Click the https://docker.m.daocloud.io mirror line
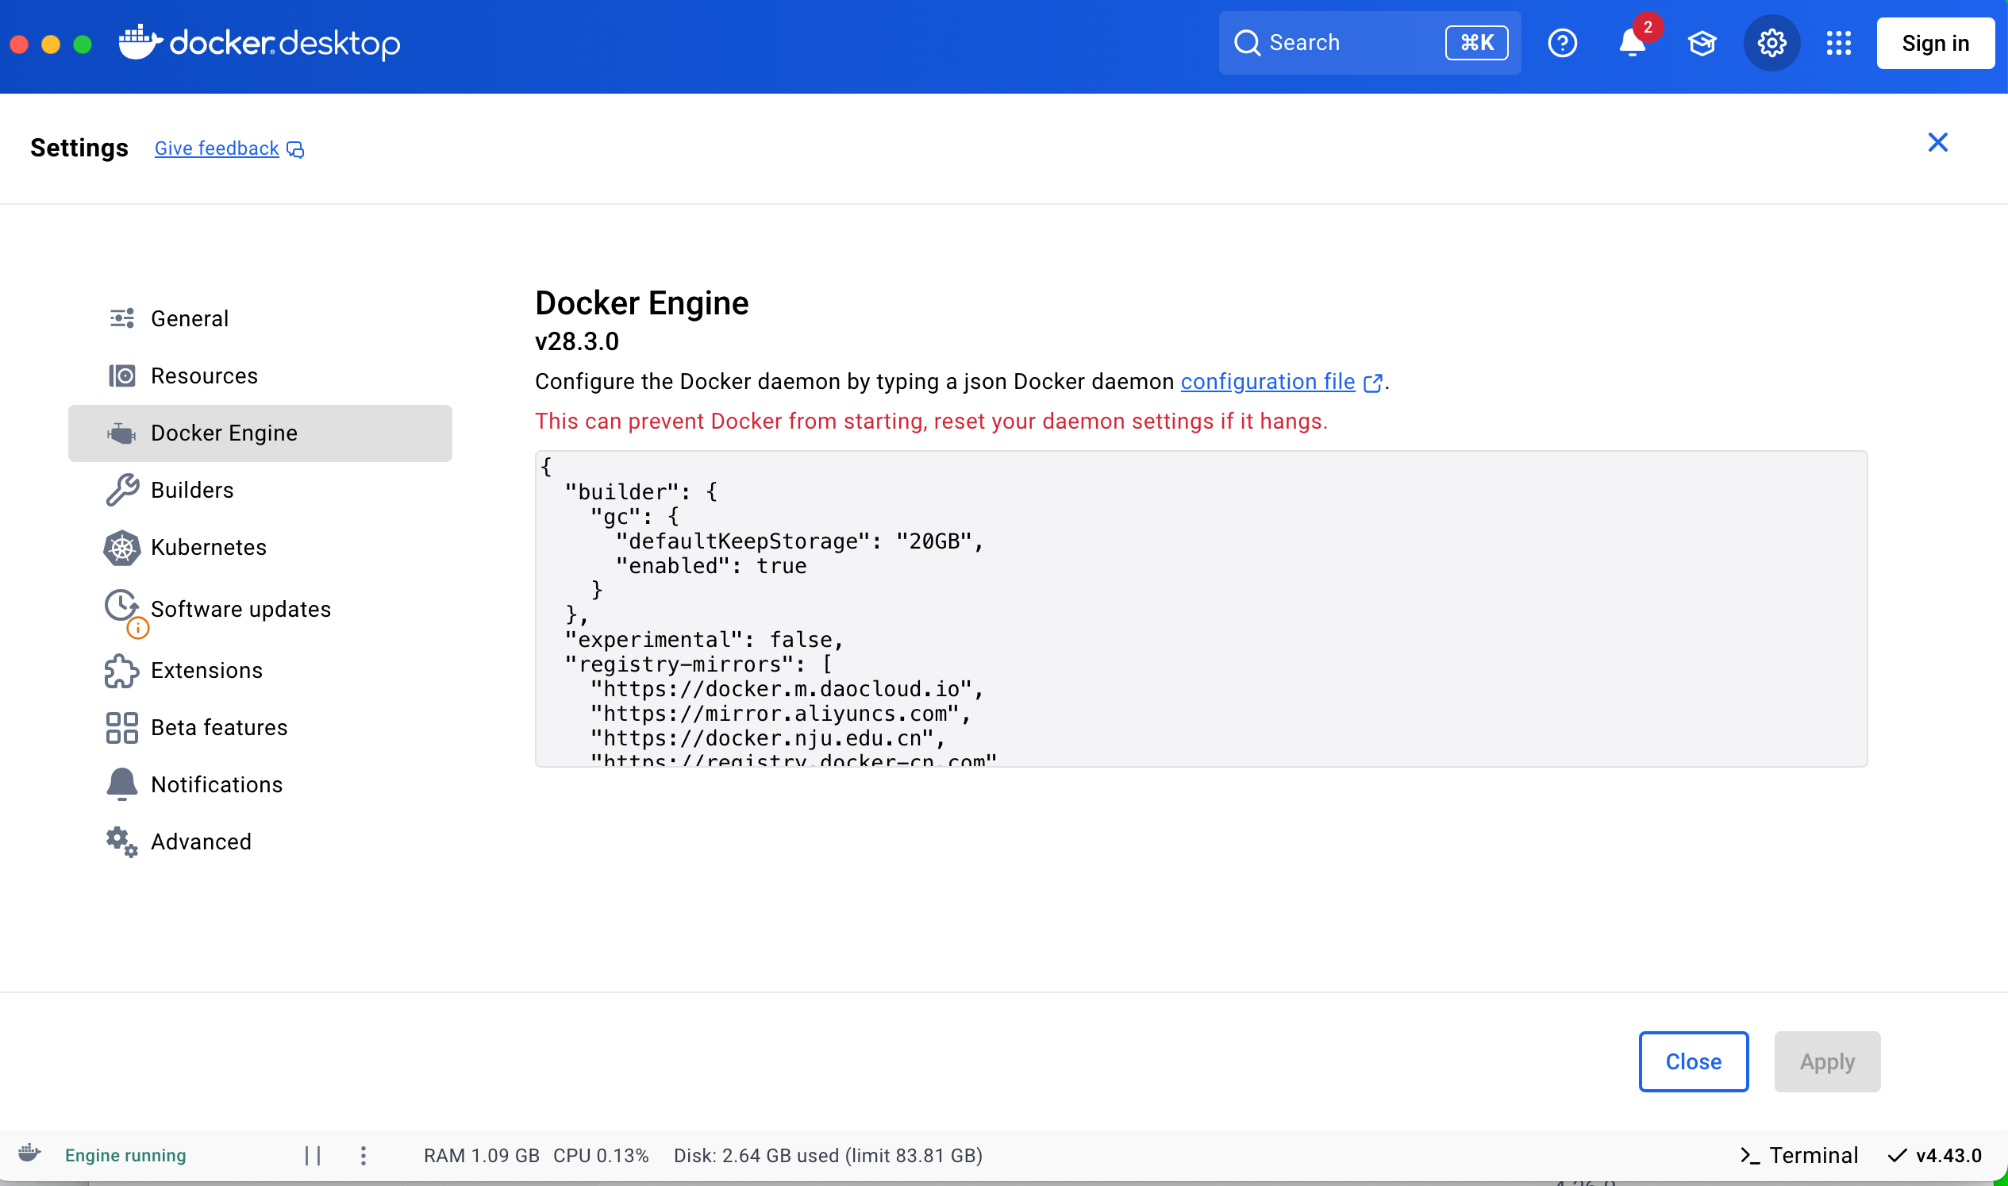Screen dimensions: 2008x1186 (787, 689)
